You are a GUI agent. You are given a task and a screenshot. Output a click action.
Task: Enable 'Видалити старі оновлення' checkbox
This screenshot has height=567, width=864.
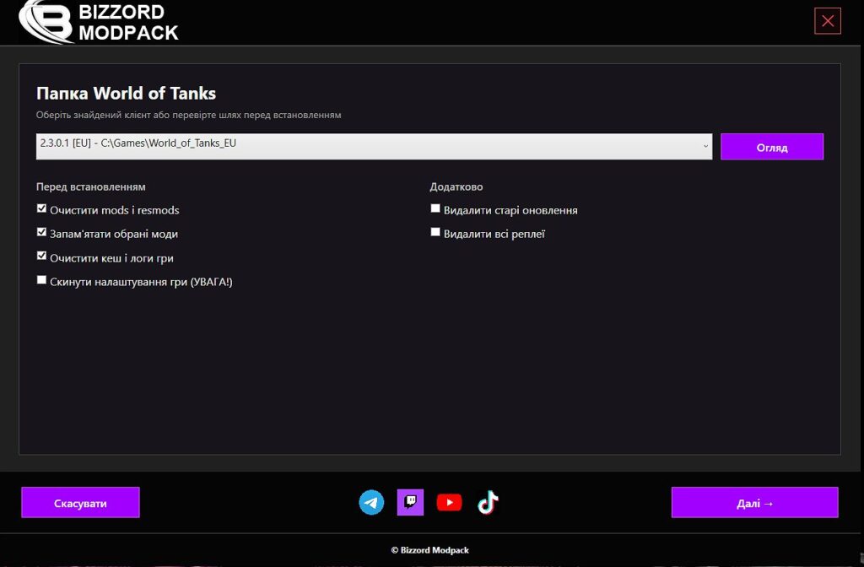(x=435, y=208)
